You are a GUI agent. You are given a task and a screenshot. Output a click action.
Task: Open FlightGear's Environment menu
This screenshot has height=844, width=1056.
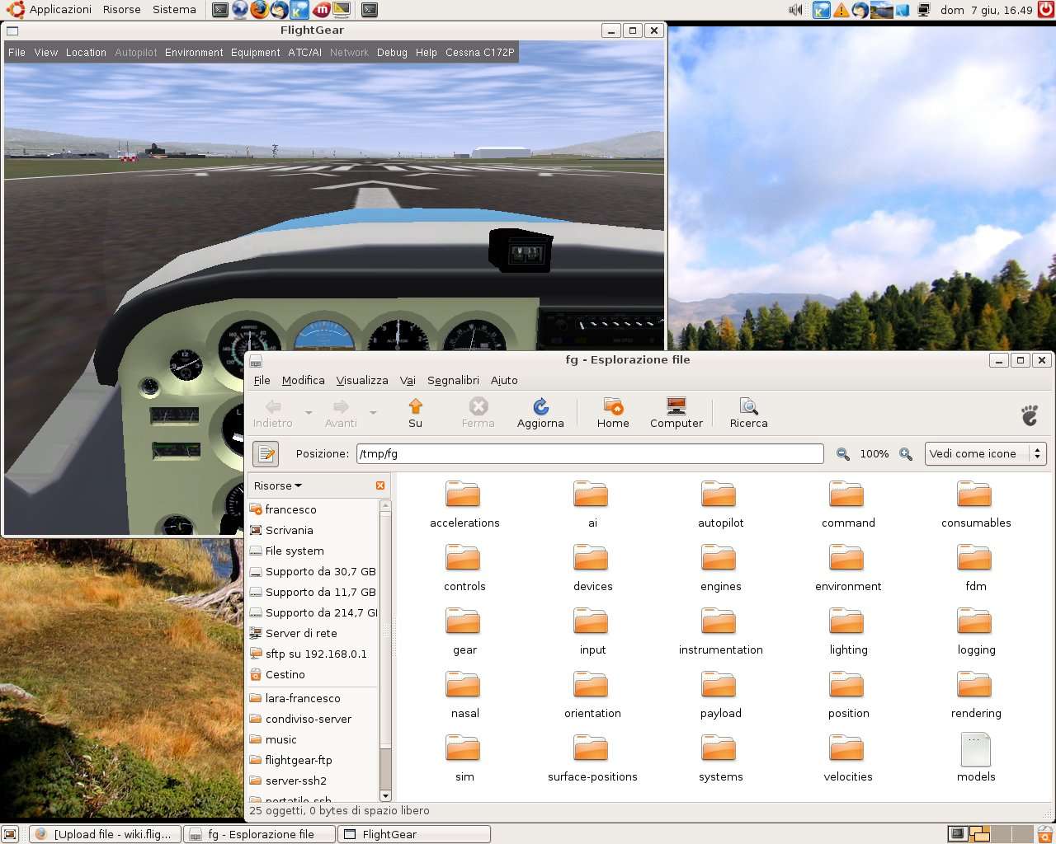pyautogui.click(x=194, y=52)
